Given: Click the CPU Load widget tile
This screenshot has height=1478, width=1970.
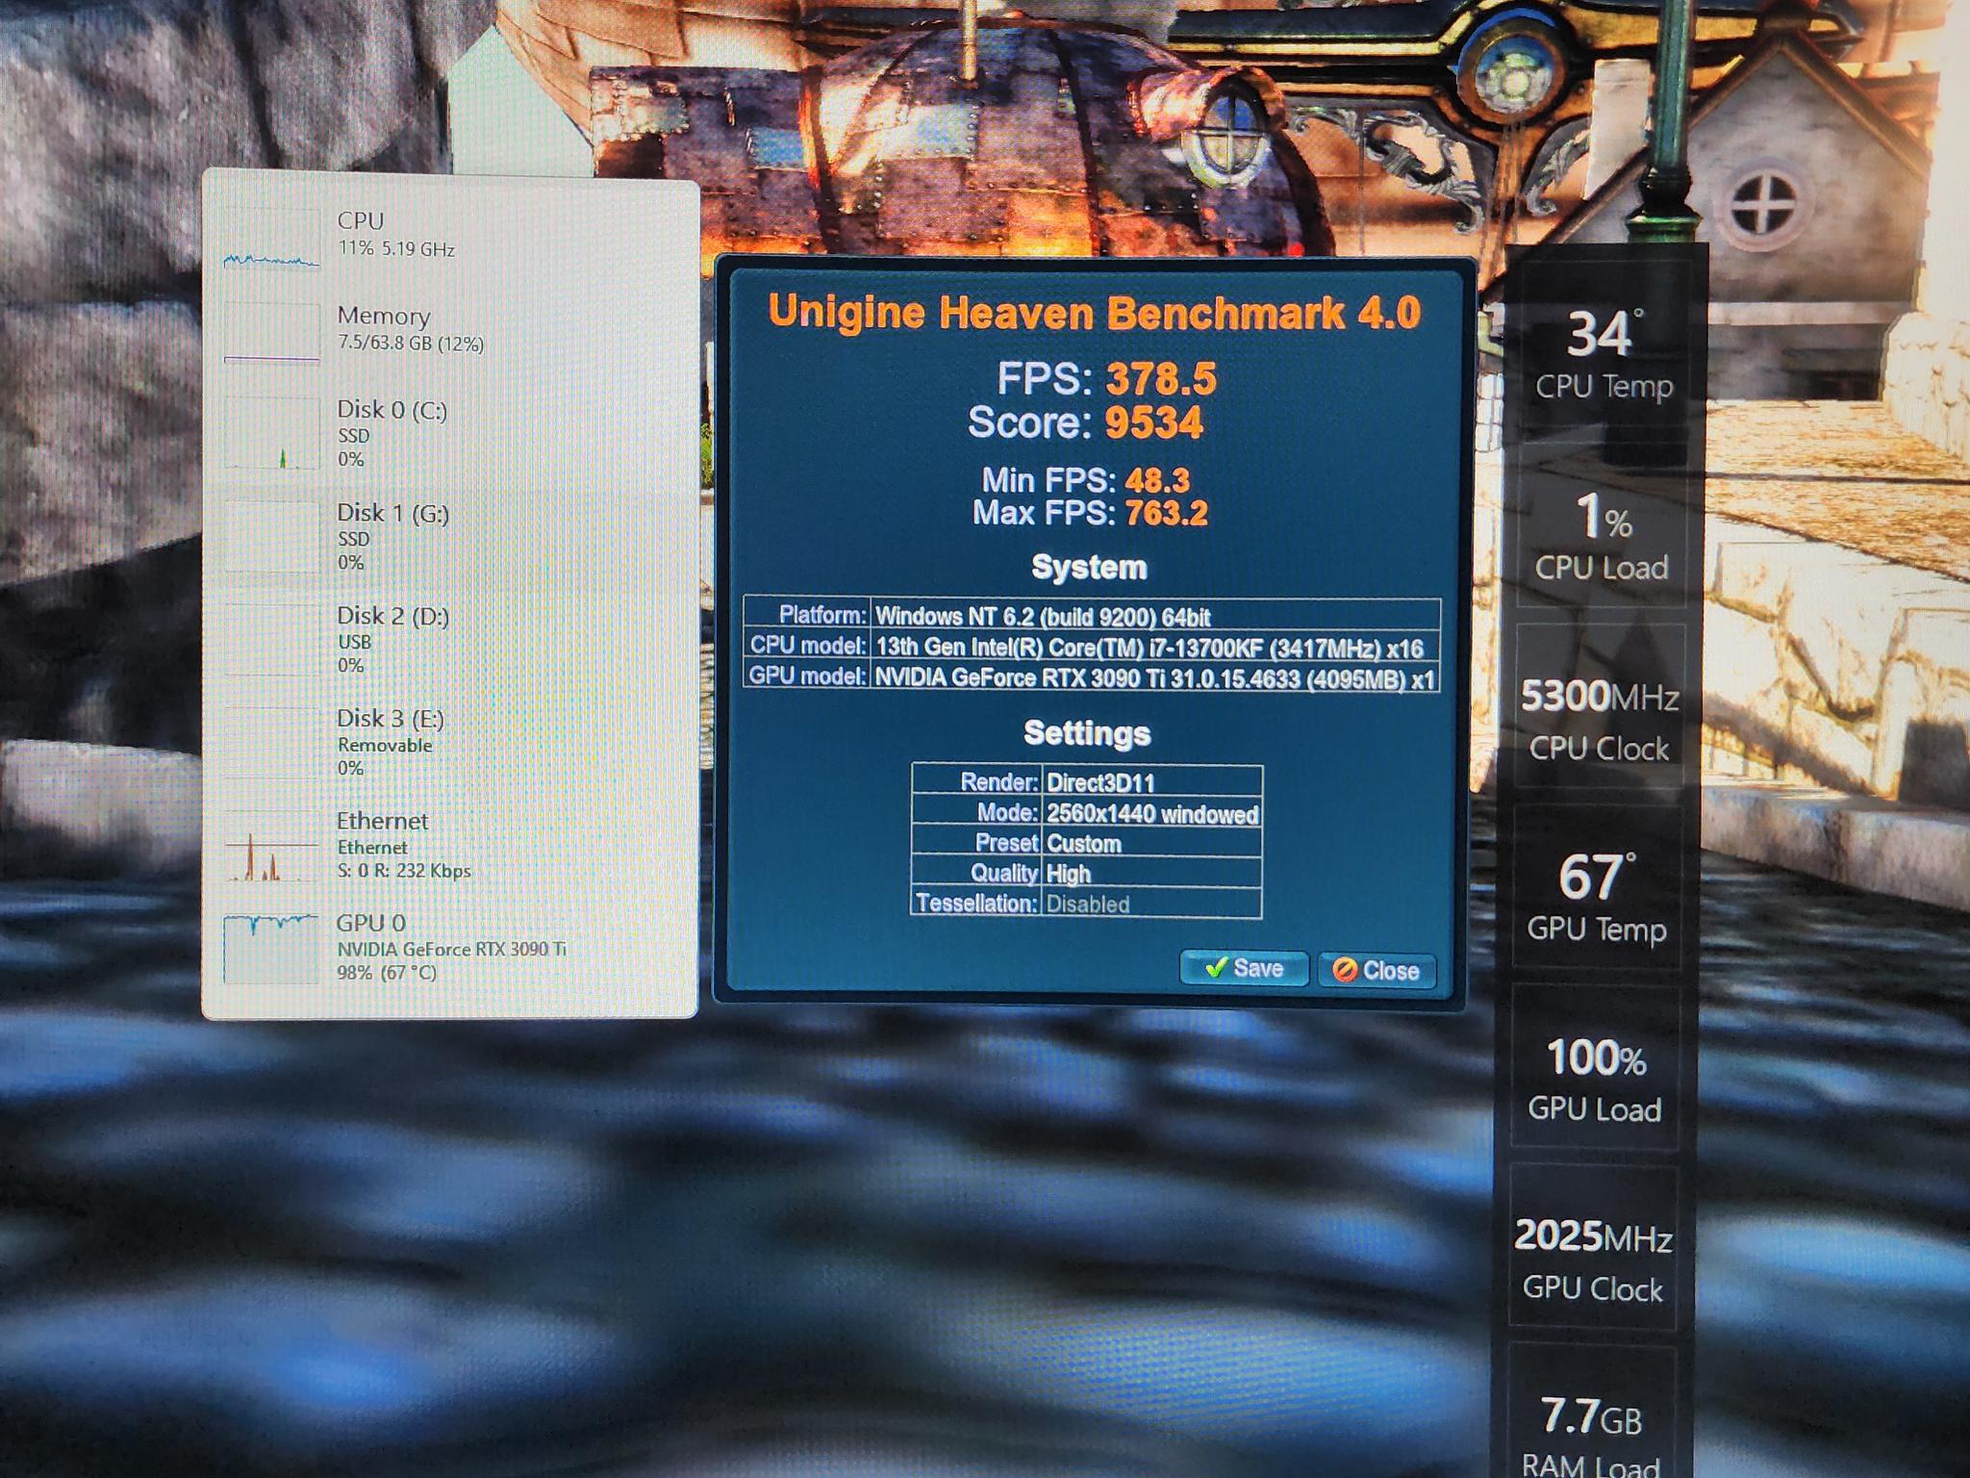Looking at the screenshot, I should tap(1602, 537).
